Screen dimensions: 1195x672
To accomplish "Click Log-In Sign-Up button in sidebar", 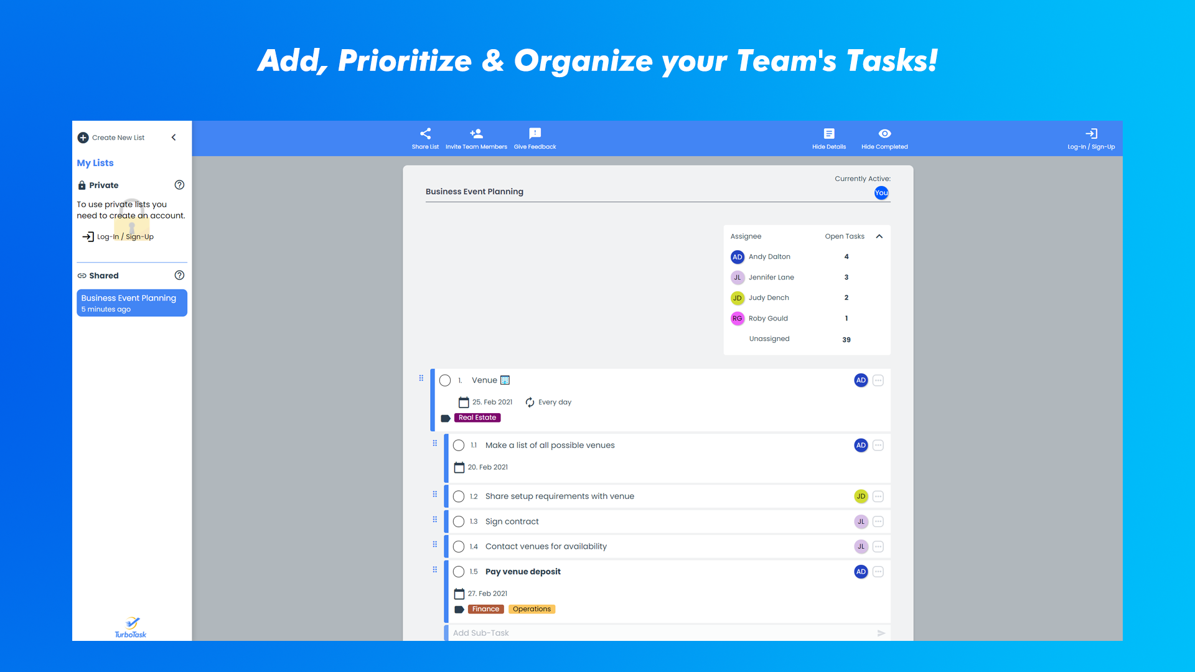I will pos(123,236).
